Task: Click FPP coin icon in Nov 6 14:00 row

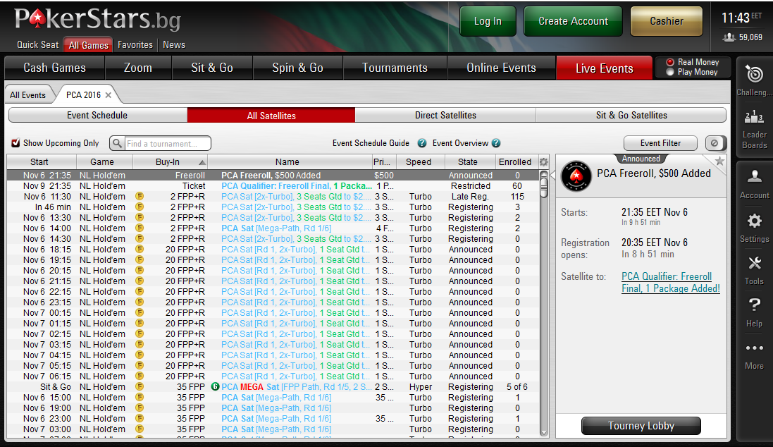Action: 140,228
